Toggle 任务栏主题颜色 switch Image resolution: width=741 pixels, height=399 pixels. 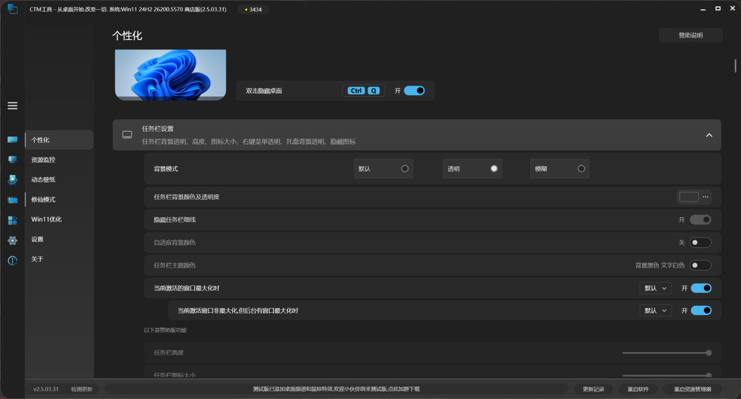(700, 265)
